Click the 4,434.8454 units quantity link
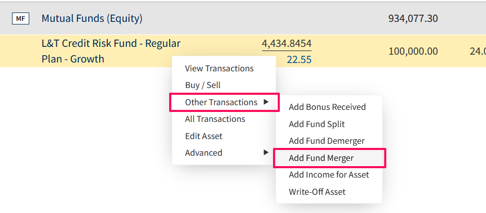 [x=287, y=44]
